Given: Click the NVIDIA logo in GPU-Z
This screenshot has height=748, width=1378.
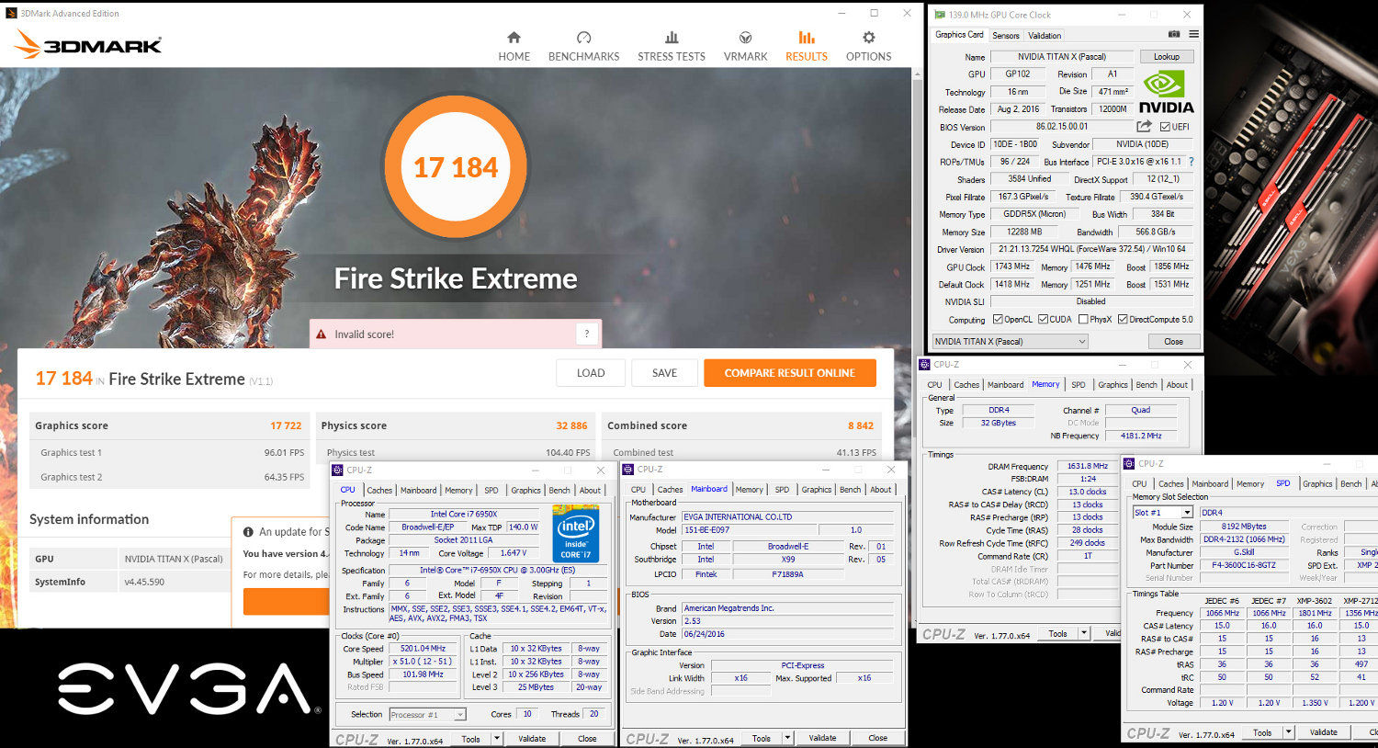Looking at the screenshot, I should click(x=1166, y=93).
